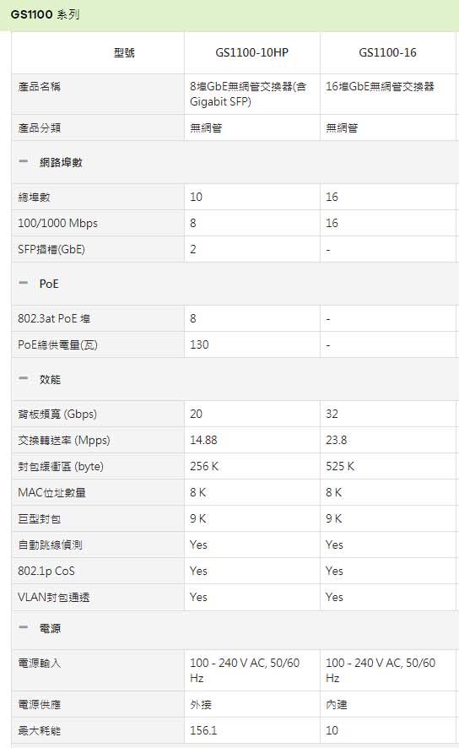Click the VLAN封包通透 row label
The height and width of the screenshot is (748, 459).
click(53, 597)
